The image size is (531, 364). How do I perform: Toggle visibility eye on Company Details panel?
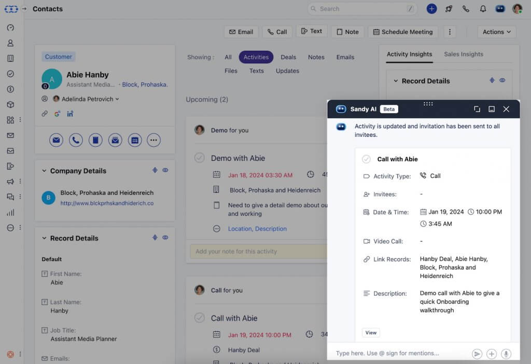[x=165, y=170]
